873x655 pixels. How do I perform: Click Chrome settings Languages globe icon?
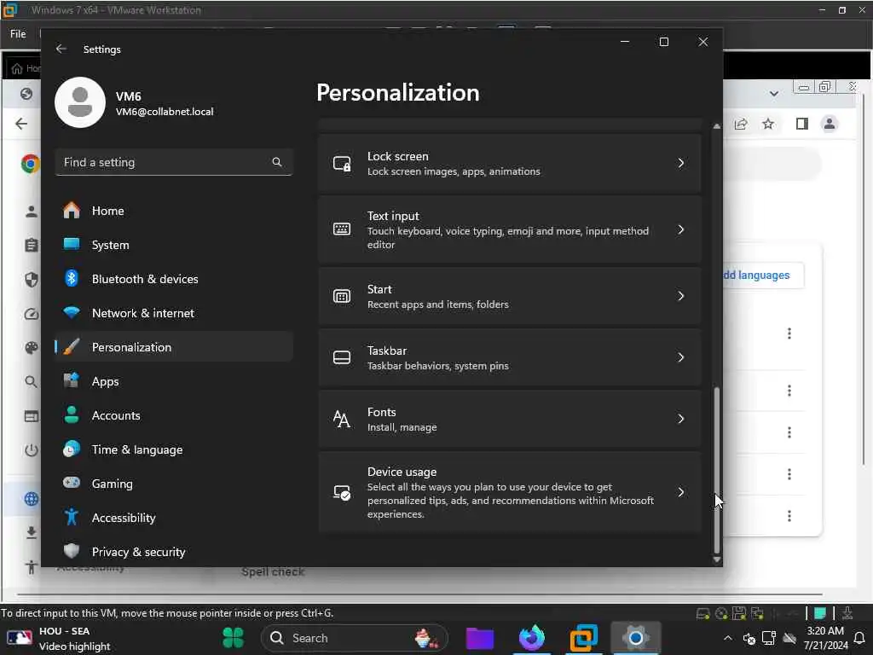(32, 498)
